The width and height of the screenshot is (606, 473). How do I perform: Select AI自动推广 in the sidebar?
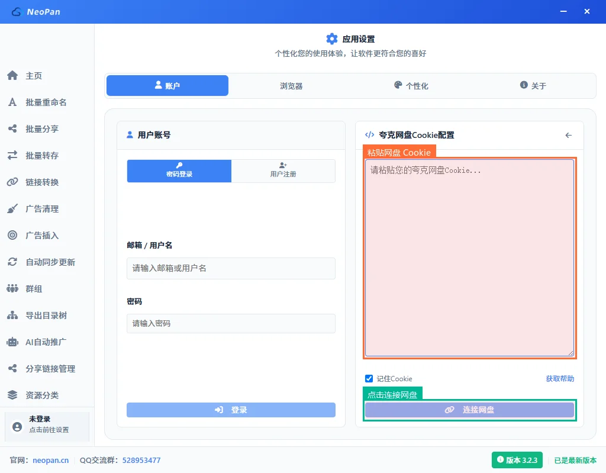pos(47,342)
